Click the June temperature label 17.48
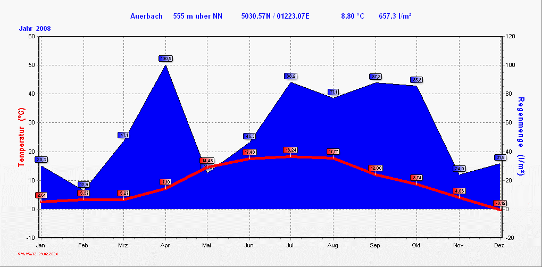The image size is (542, 267). 249,152
